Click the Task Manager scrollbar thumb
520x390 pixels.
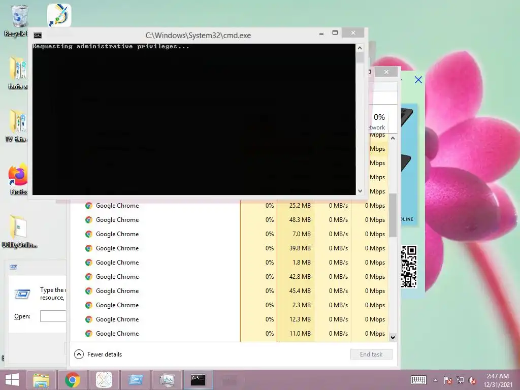[393, 215]
